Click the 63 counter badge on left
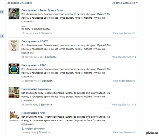The width and height of the screenshot is (159, 136). coord(2,12)
